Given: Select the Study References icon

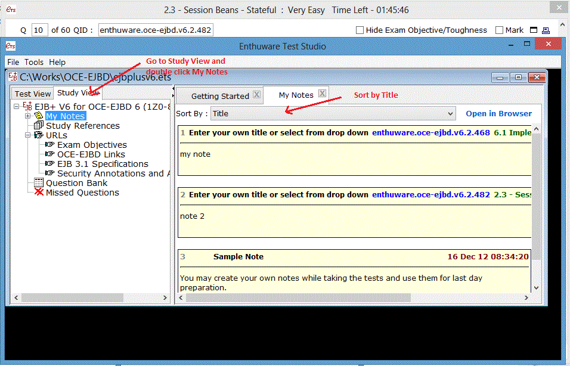Looking at the screenshot, I should point(39,125).
